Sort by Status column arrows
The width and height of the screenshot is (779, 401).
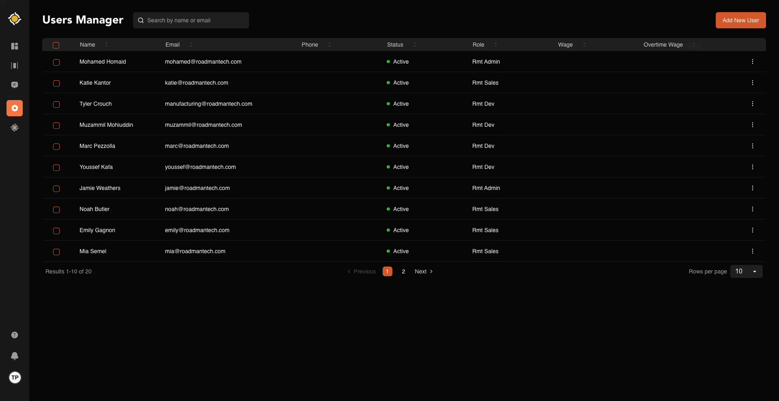point(414,45)
